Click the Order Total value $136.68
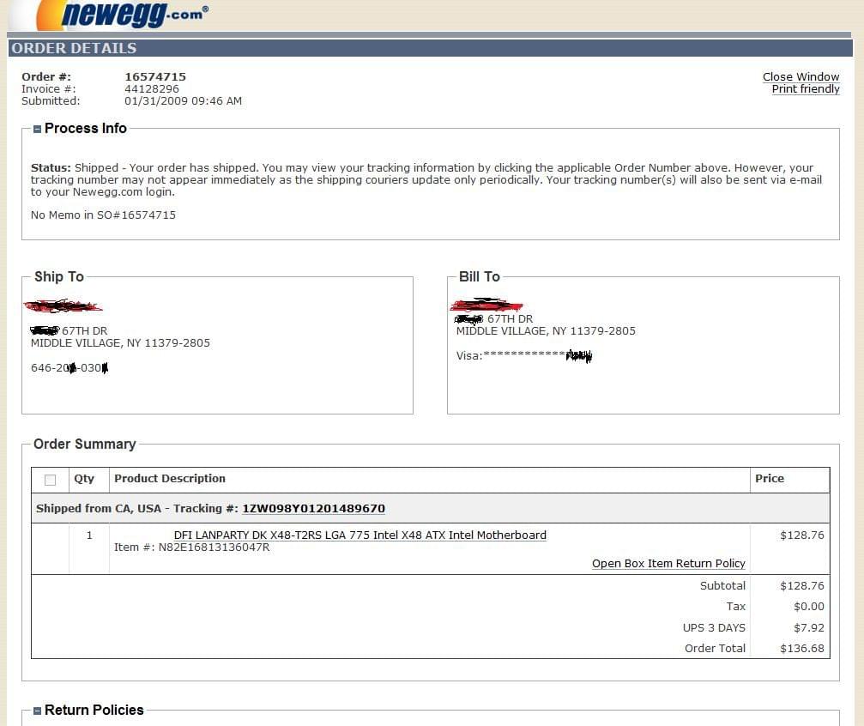 pyautogui.click(x=801, y=648)
